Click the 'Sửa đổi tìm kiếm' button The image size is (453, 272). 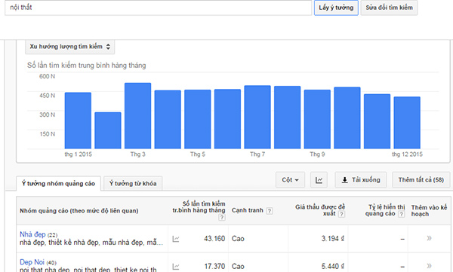[389, 8]
